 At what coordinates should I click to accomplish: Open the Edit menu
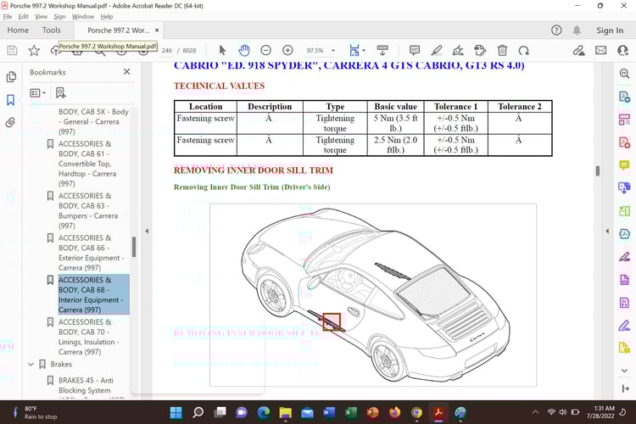tap(23, 17)
